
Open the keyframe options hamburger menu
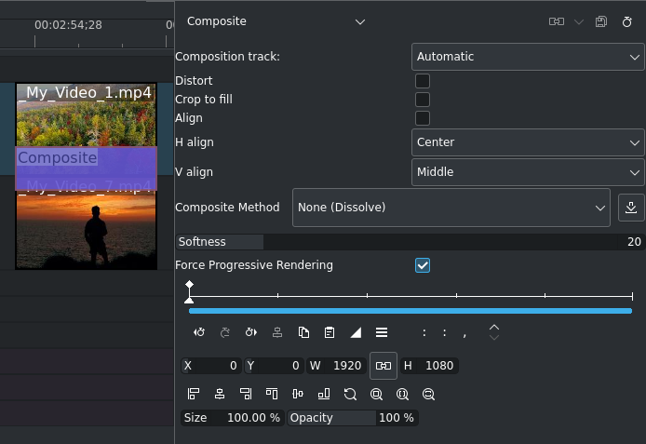coord(382,332)
